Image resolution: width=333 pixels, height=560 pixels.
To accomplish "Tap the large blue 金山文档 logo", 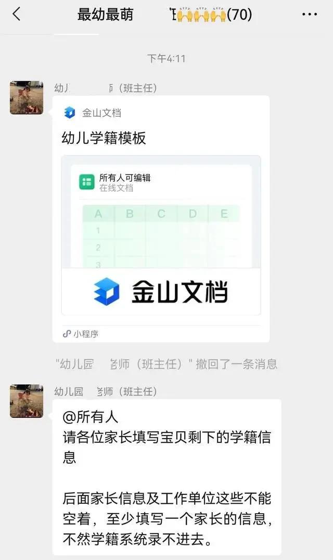I will [x=107, y=292].
